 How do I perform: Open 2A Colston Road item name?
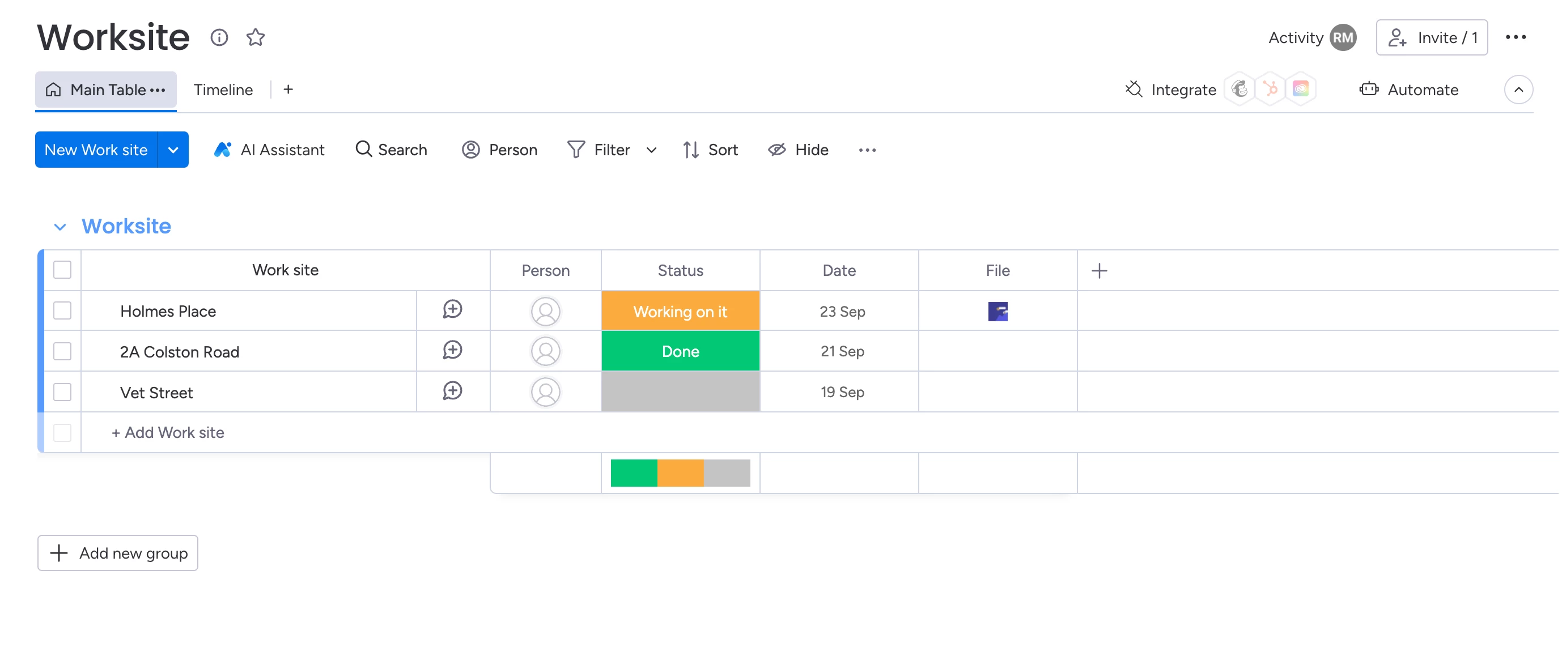tap(180, 352)
